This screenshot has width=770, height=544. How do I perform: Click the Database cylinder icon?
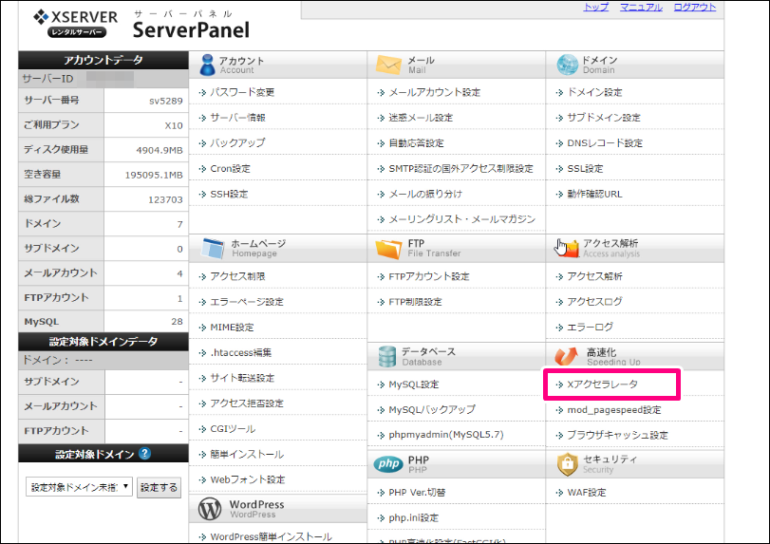(x=387, y=356)
